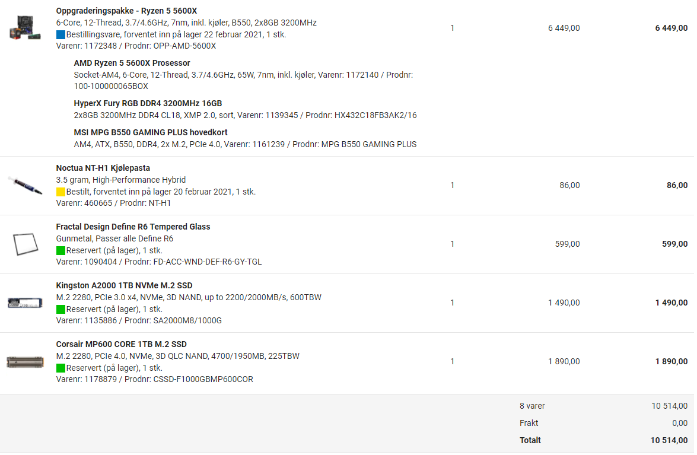Viewport: 697px width, 455px height.
Task: Click green stock indicator for Kingston A2000
Action: click(x=61, y=309)
